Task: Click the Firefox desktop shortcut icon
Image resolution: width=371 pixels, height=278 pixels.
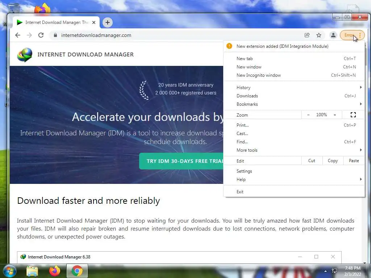Action: tap(42, 8)
